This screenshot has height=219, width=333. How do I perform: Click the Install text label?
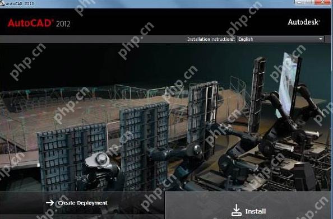point(256,211)
